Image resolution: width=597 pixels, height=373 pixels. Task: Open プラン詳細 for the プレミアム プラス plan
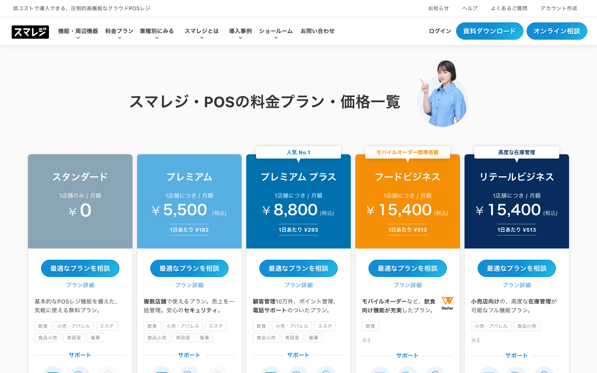pyautogui.click(x=298, y=285)
